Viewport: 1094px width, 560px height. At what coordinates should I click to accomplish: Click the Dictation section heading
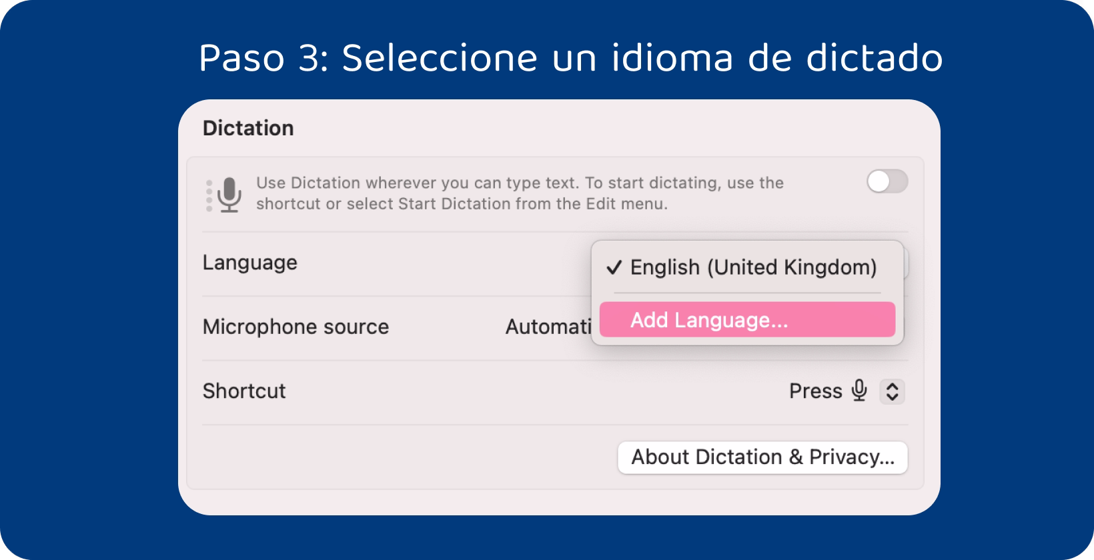[247, 128]
